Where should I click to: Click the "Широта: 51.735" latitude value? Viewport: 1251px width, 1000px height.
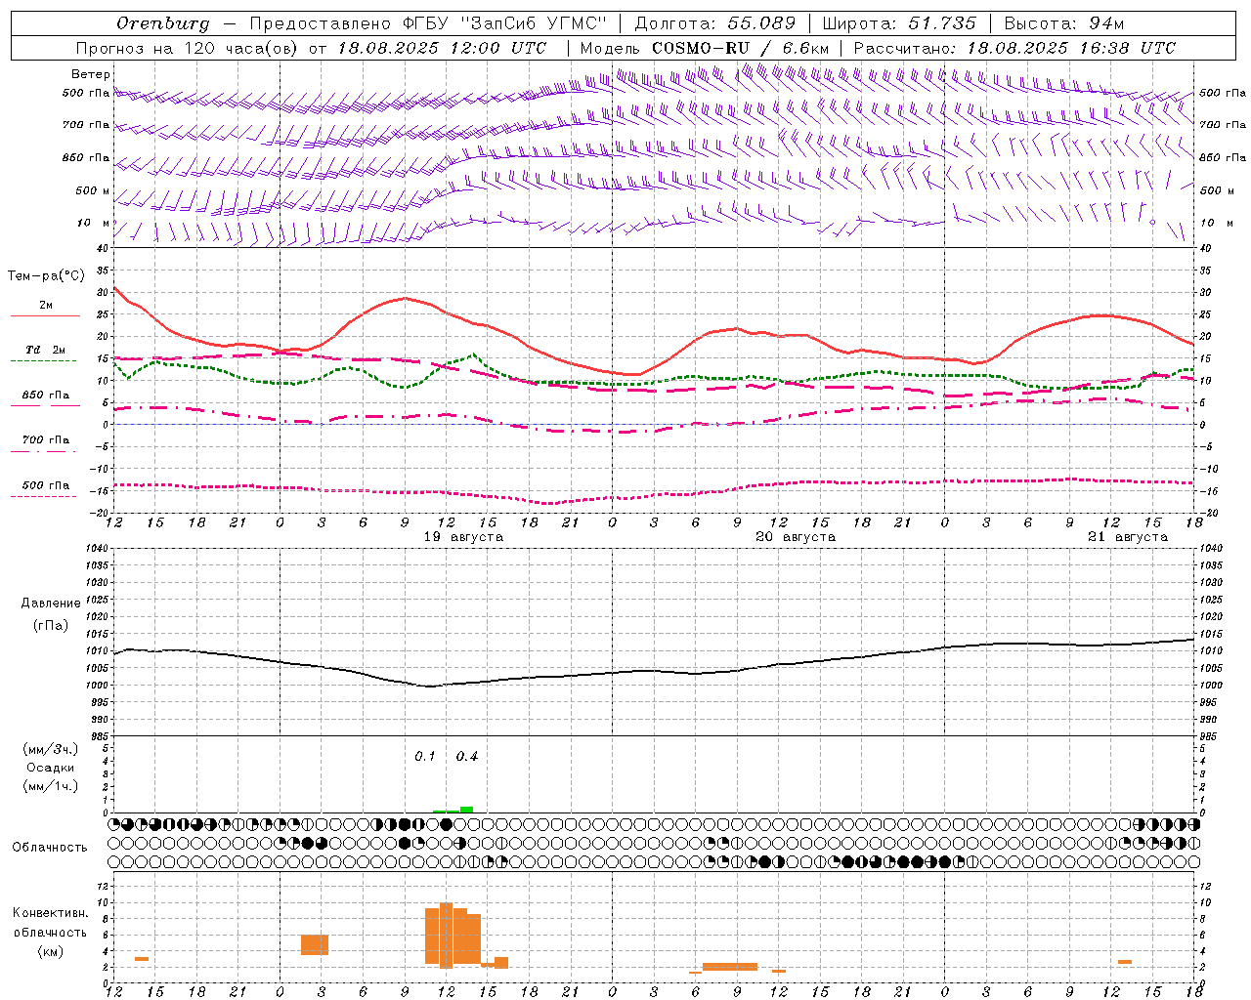(x=899, y=23)
